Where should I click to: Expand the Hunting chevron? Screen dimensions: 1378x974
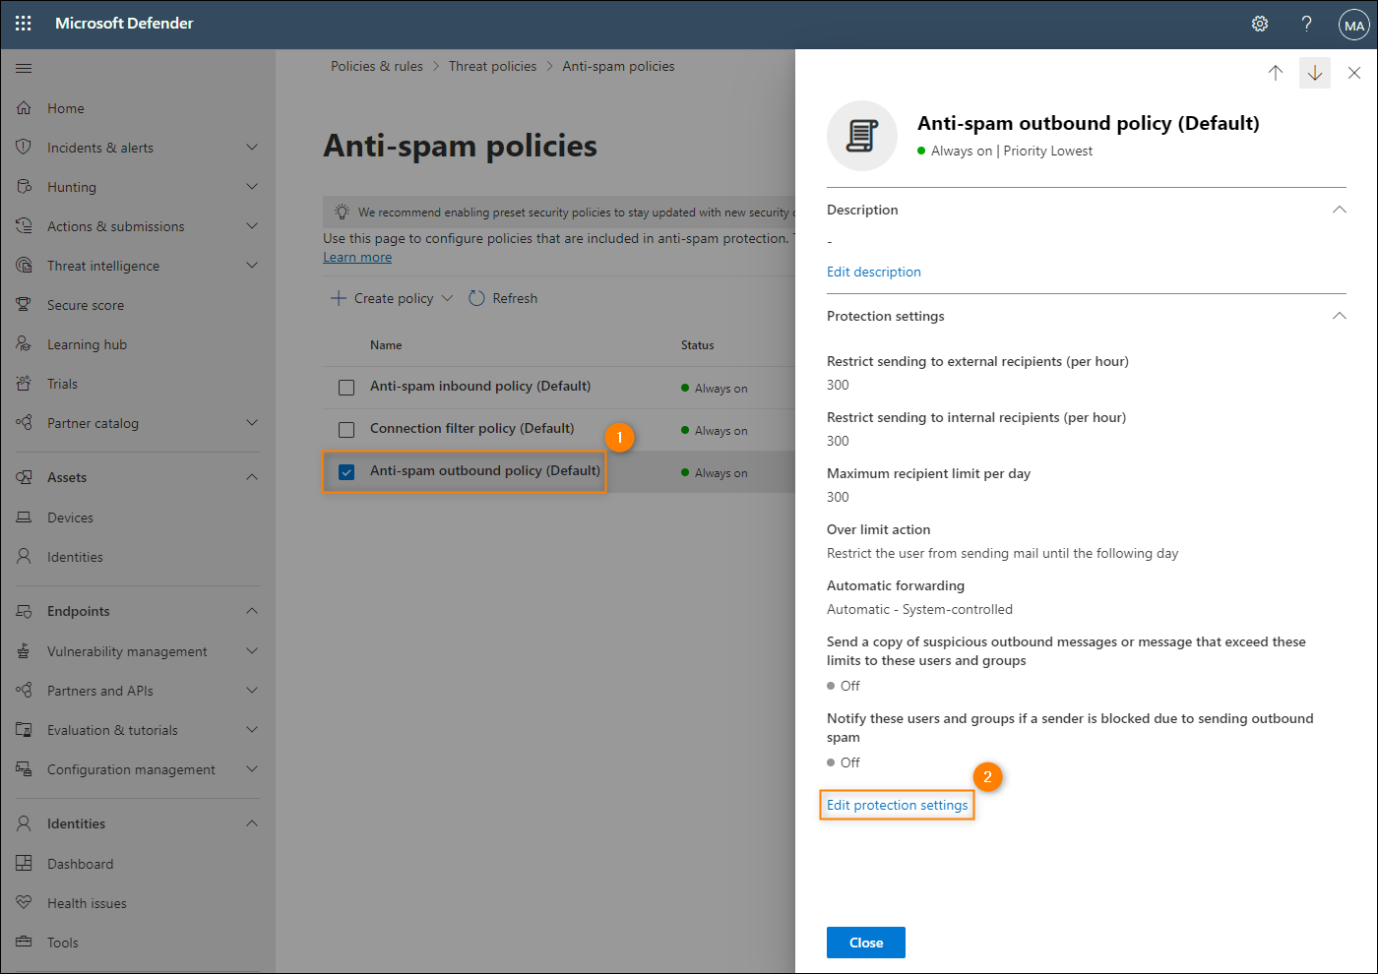(252, 187)
